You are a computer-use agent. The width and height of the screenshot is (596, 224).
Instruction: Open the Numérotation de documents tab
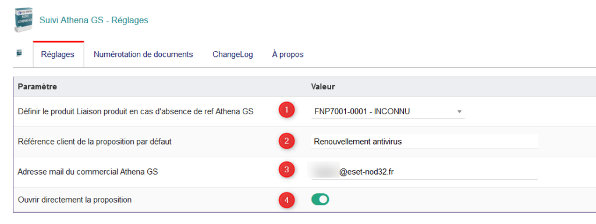(143, 55)
